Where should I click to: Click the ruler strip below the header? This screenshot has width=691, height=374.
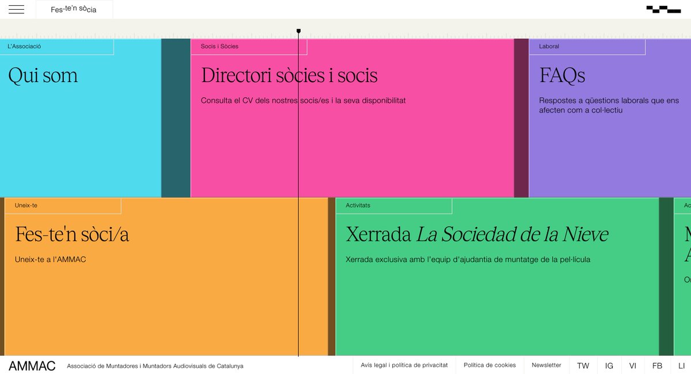[345, 29]
